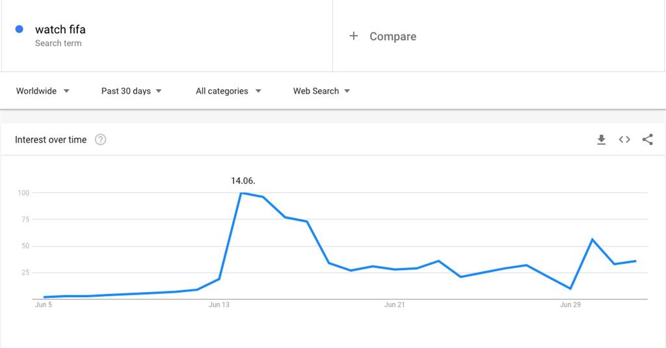Click the Jun 5 axis label

click(44, 304)
